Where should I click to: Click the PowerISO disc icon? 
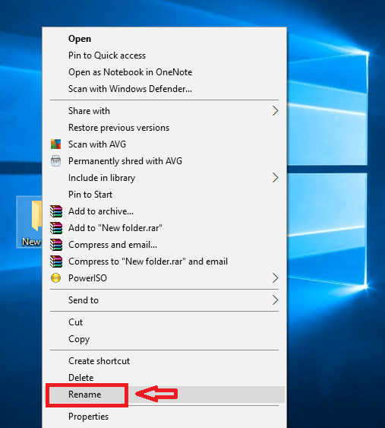tap(56, 278)
